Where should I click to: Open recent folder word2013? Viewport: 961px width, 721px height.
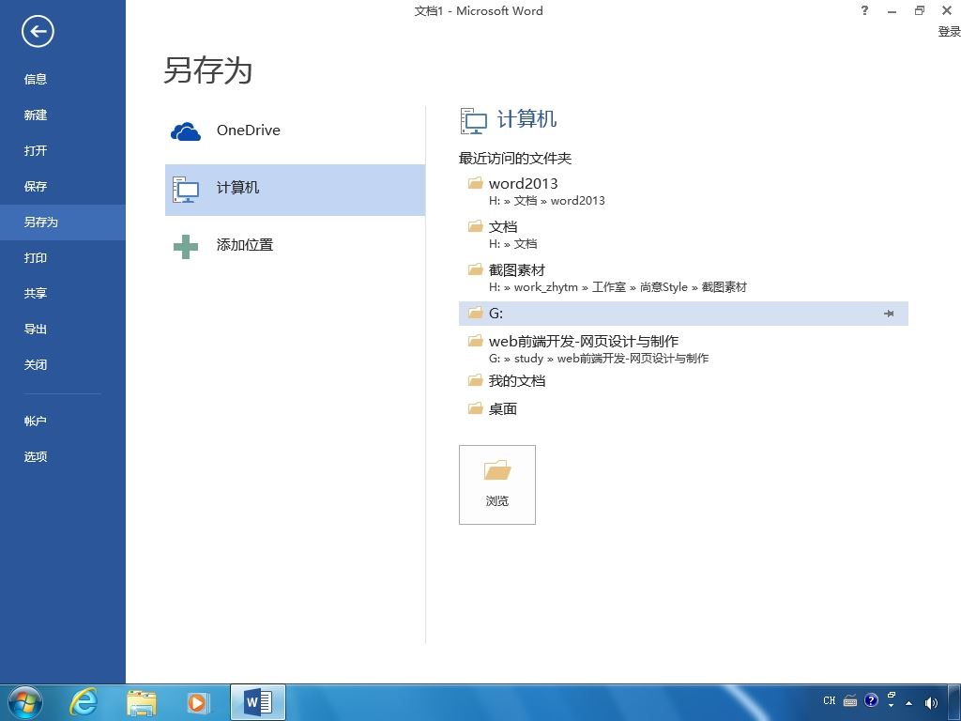[524, 183]
